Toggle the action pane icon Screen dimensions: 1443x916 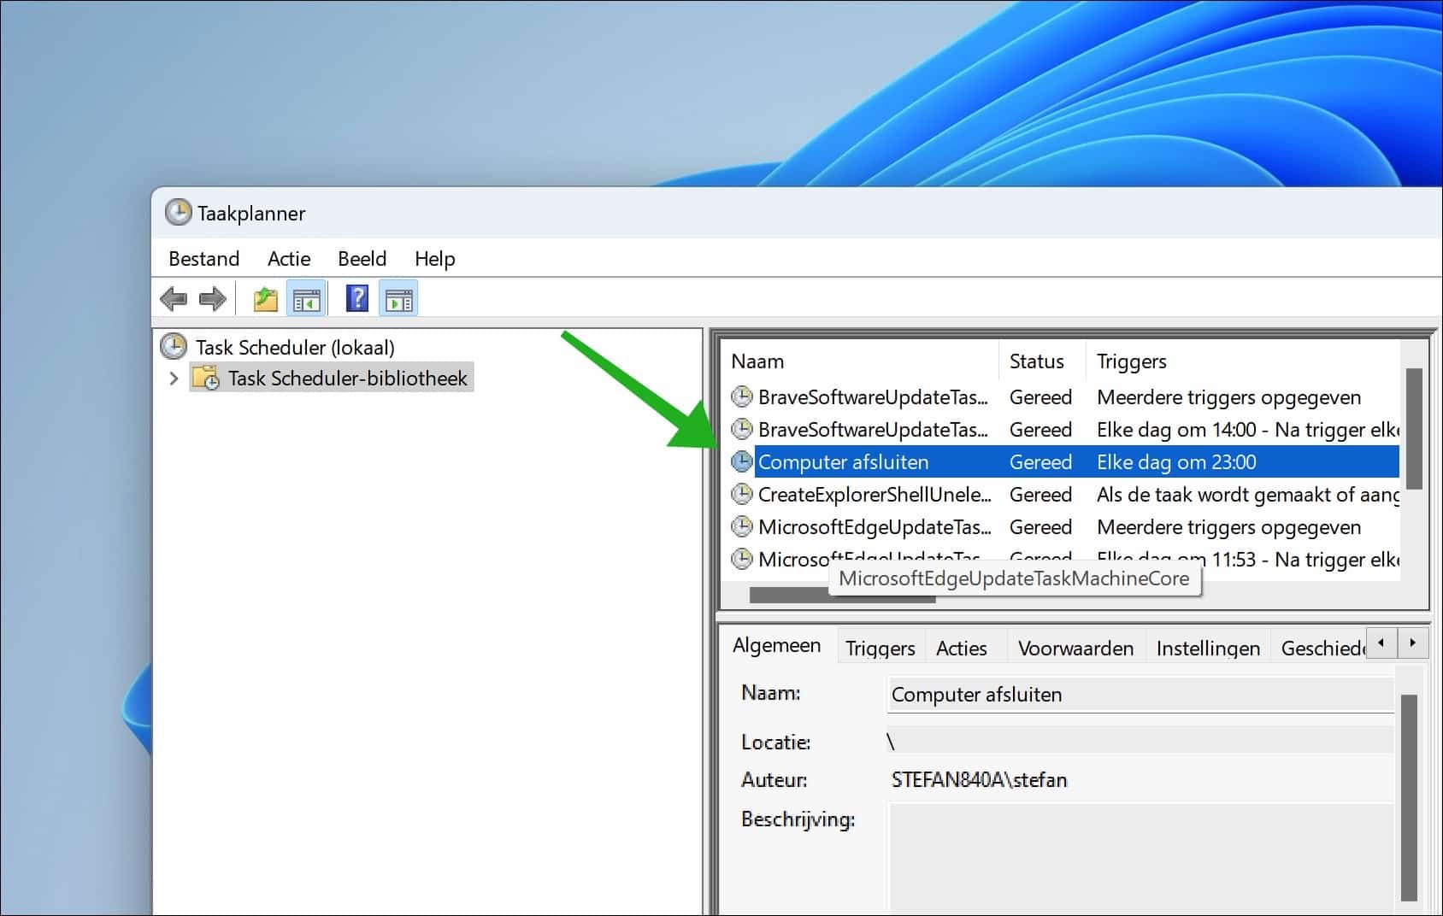pos(398,298)
